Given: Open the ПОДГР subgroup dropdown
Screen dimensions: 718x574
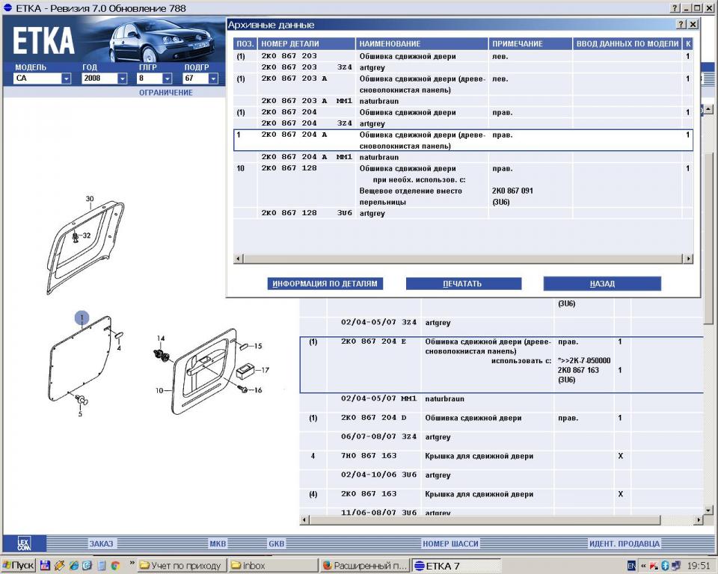Looking at the screenshot, I should click(213, 78).
